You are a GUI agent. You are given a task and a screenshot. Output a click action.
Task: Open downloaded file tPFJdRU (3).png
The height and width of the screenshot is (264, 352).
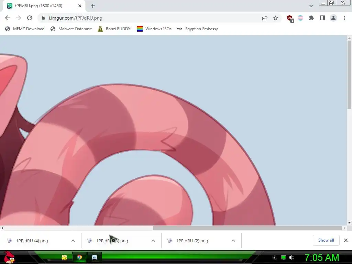(112, 241)
